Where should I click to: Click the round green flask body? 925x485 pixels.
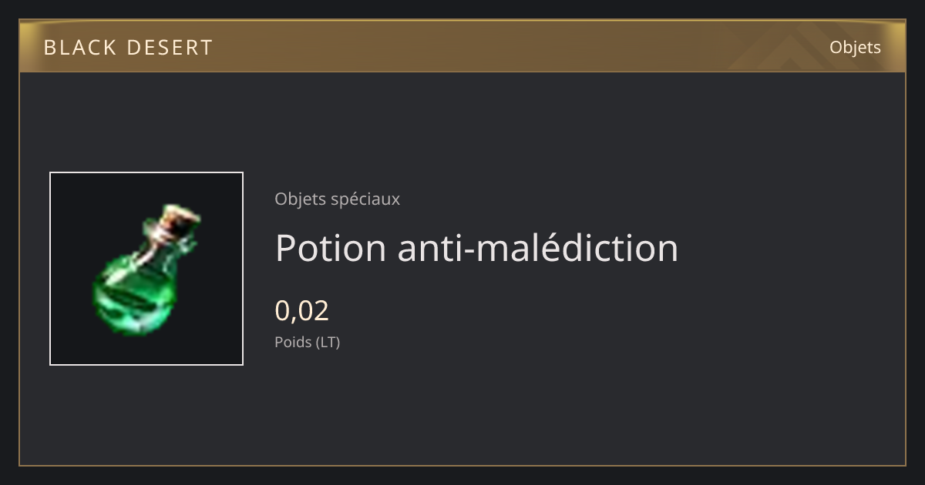pyautogui.click(x=131, y=293)
